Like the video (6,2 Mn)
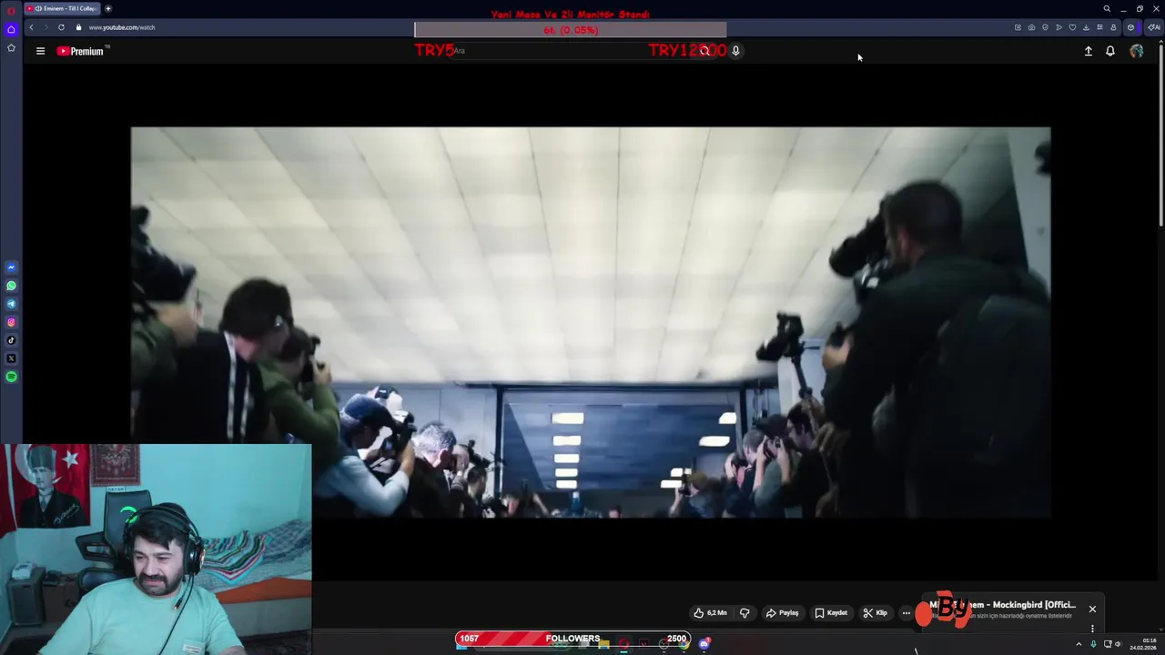Screen dimensions: 1165x655 click(711, 613)
